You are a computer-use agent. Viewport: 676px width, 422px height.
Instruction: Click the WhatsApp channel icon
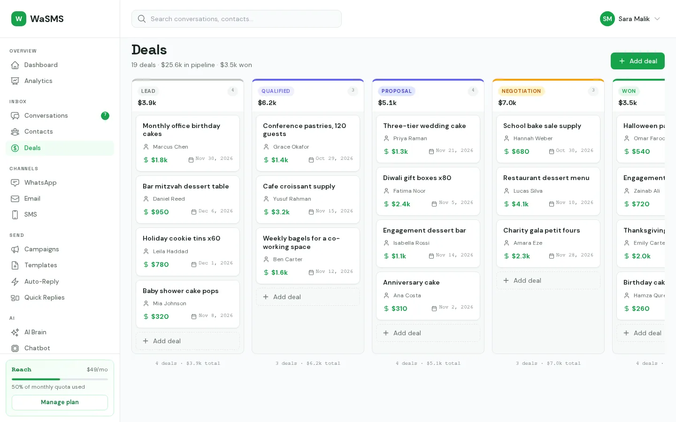pyautogui.click(x=15, y=183)
